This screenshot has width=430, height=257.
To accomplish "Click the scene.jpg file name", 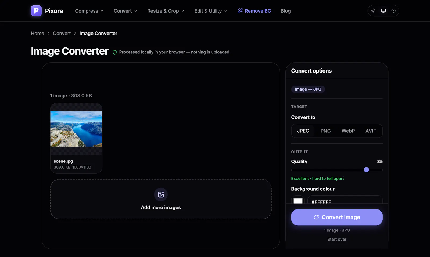I will pos(63,161).
